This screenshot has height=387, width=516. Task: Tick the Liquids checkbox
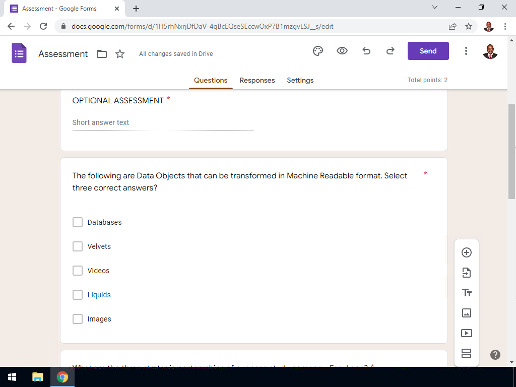(x=78, y=295)
